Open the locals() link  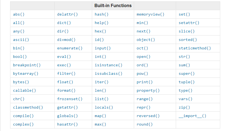104,108
